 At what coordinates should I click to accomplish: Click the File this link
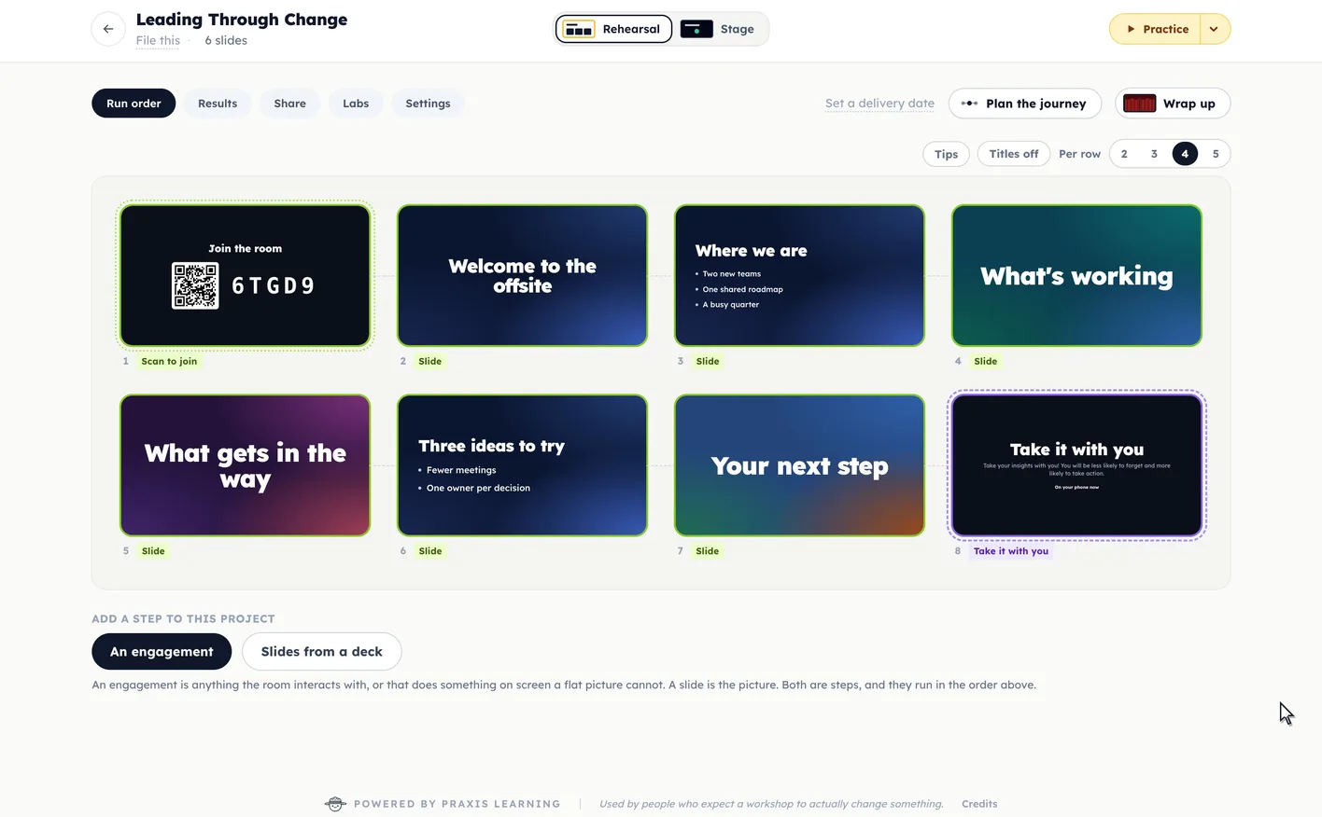158,41
